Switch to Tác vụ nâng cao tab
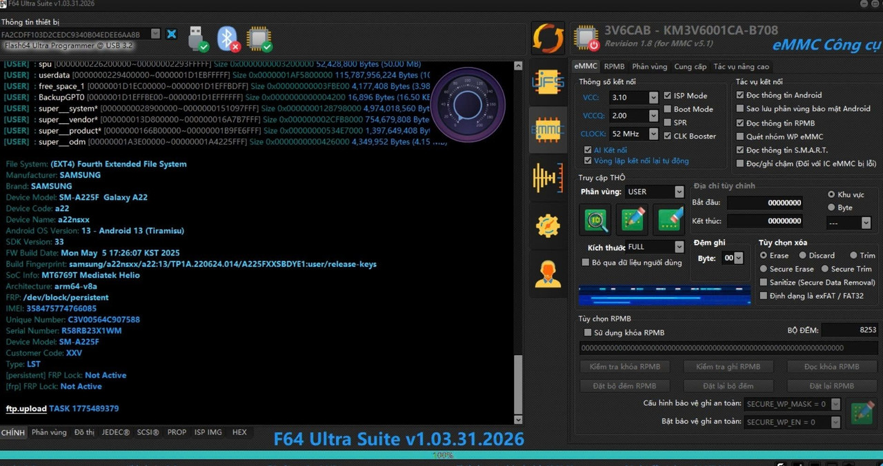883x466 pixels. [741, 66]
